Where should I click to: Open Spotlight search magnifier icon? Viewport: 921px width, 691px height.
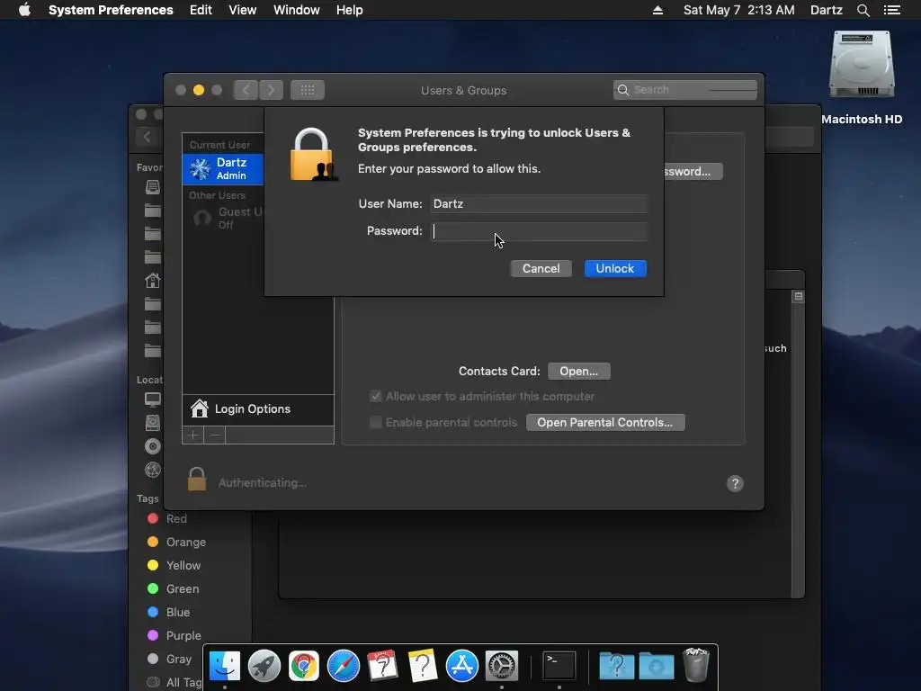click(863, 10)
